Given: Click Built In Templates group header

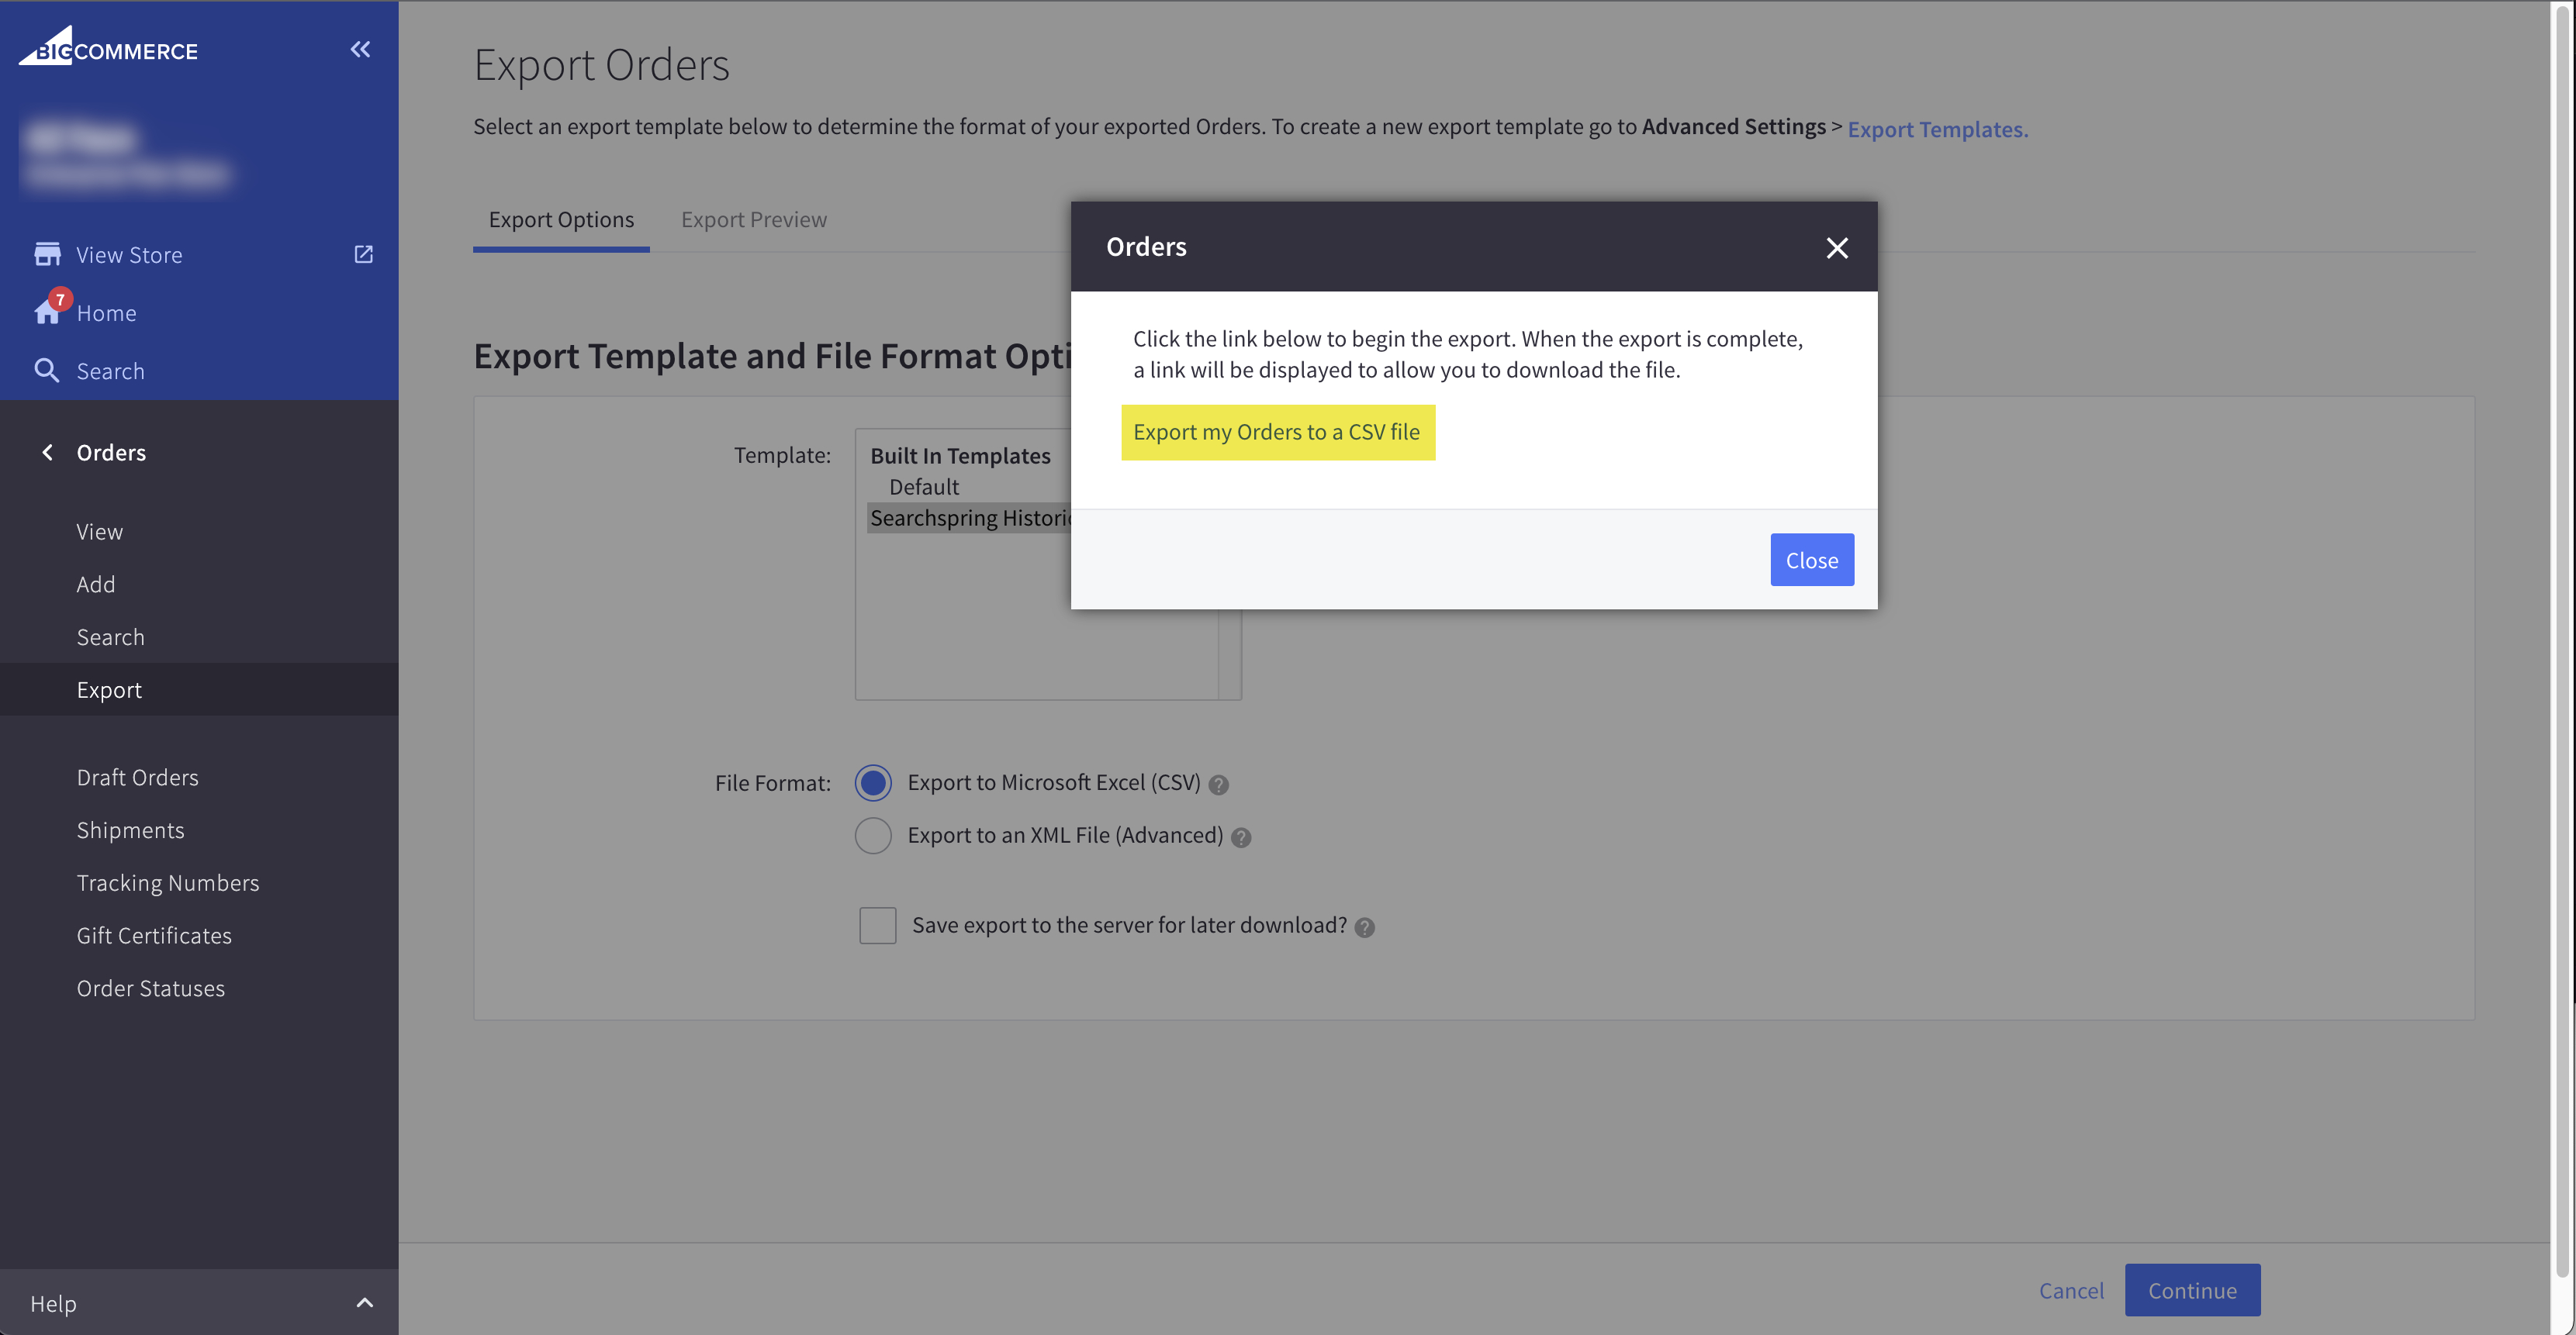Looking at the screenshot, I should point(960,456).
